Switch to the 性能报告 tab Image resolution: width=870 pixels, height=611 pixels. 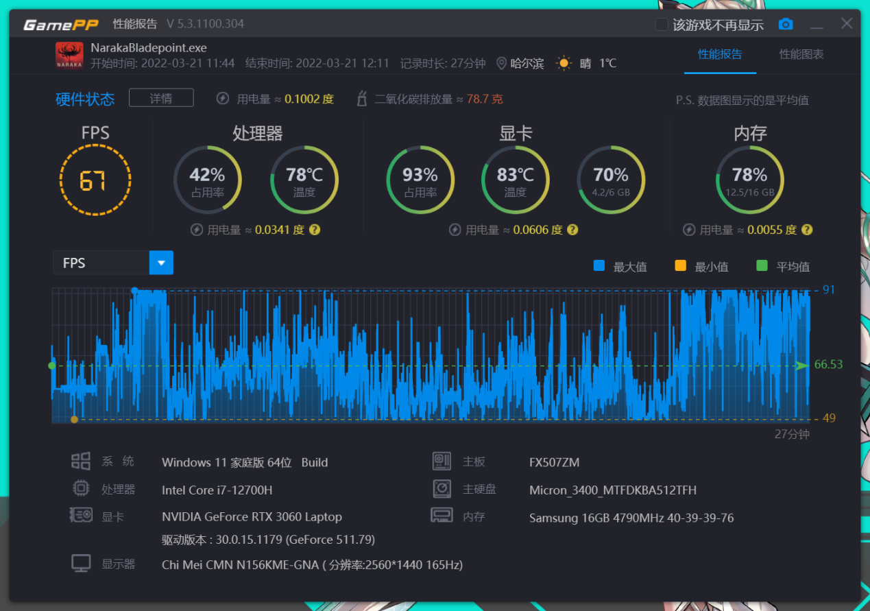tap(720, 54)
